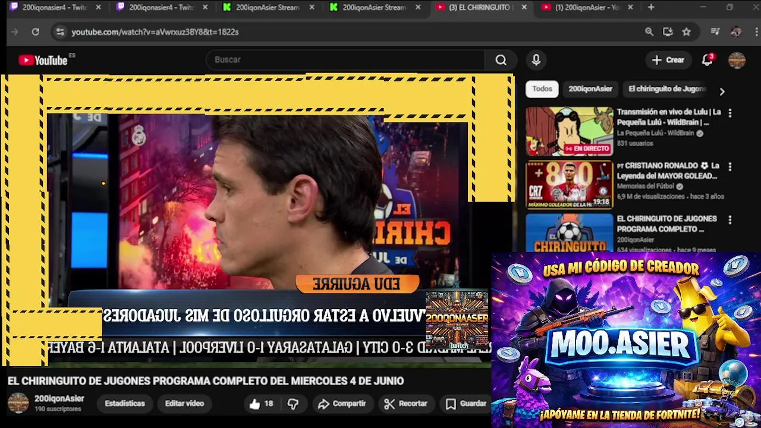The image size is (761, 428).
Task: Click the video title EL CHIRINGUITO DE JUGONES PROGRAMA COMPLETO DEL MIERCOLES
Action: (206, 381)
